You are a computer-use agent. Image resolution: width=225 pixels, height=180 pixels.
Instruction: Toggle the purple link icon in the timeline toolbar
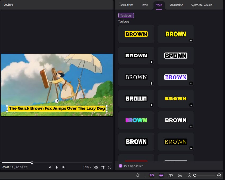pos(152,175)
